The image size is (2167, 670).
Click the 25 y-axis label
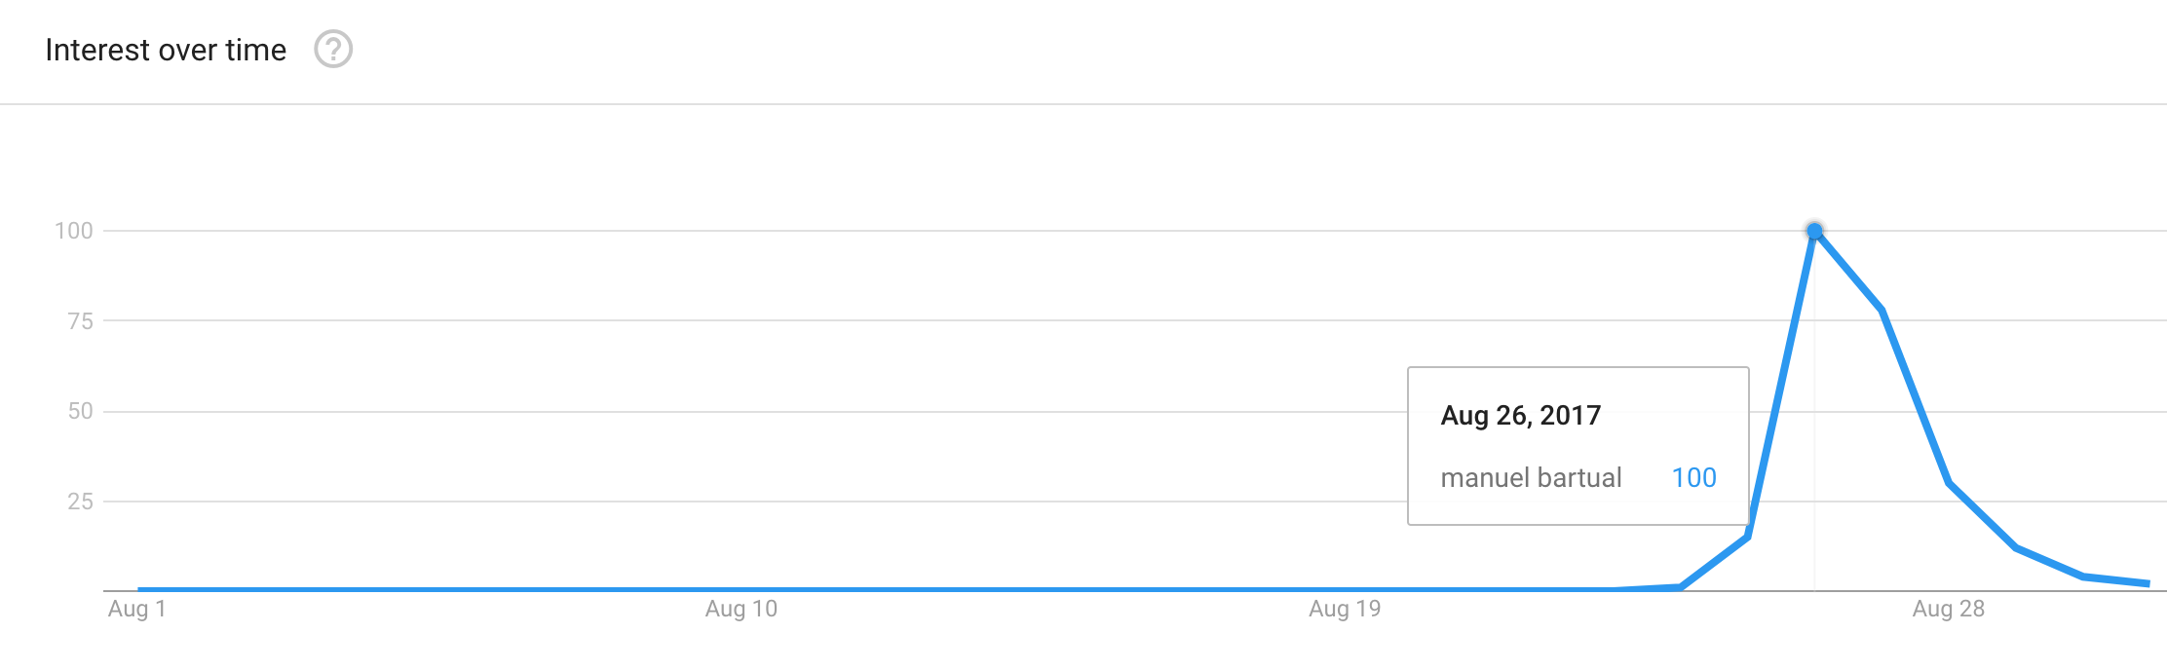81,502
